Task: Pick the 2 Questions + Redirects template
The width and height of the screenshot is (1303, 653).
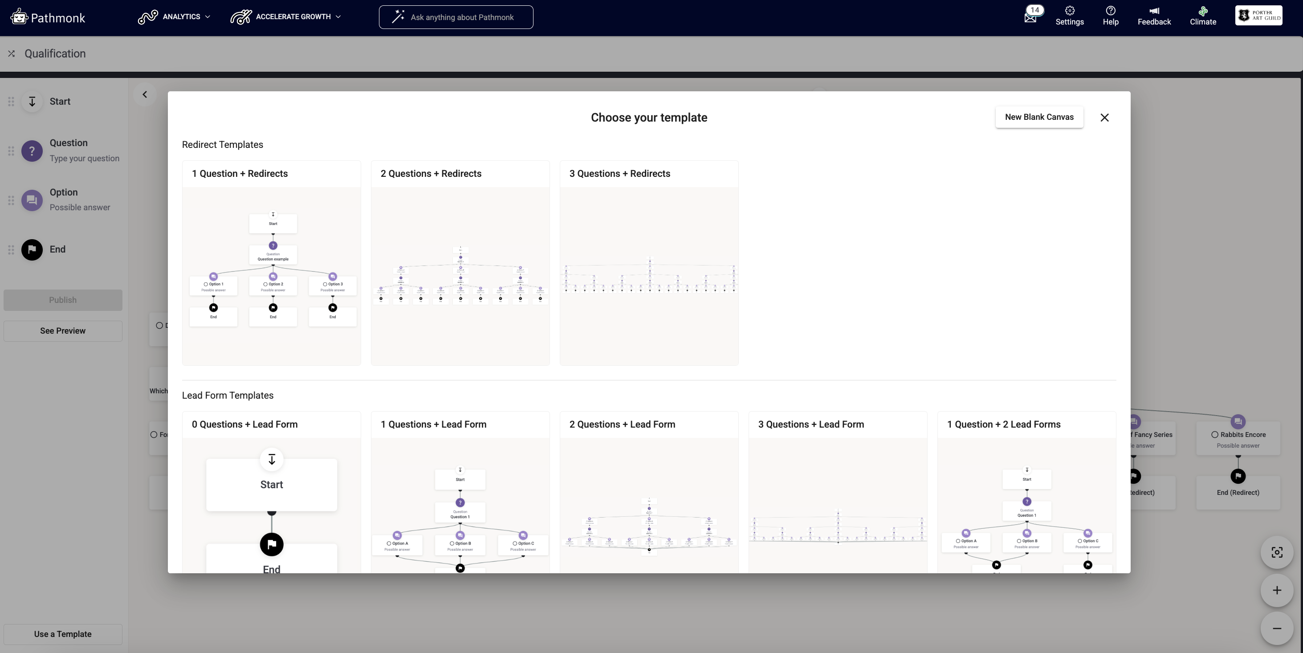Action: tap(460, 263)
